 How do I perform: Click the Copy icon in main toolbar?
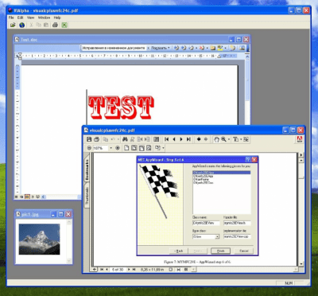(38, 25)
